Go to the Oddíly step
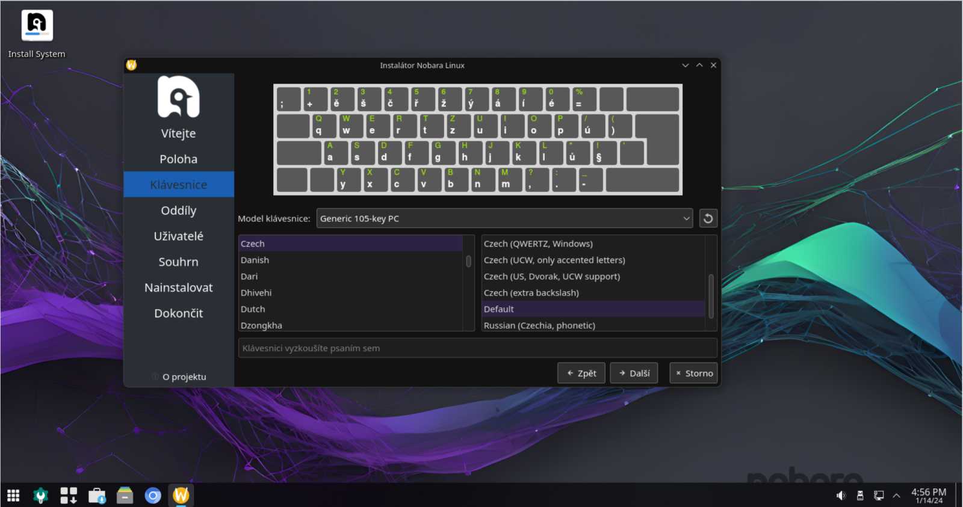Image resolution: width=963 pixels, height=507 pixels. [179, 210]
